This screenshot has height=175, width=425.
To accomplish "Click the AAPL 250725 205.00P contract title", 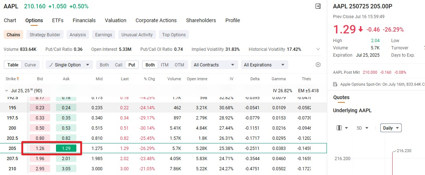I will coord(362,7).
